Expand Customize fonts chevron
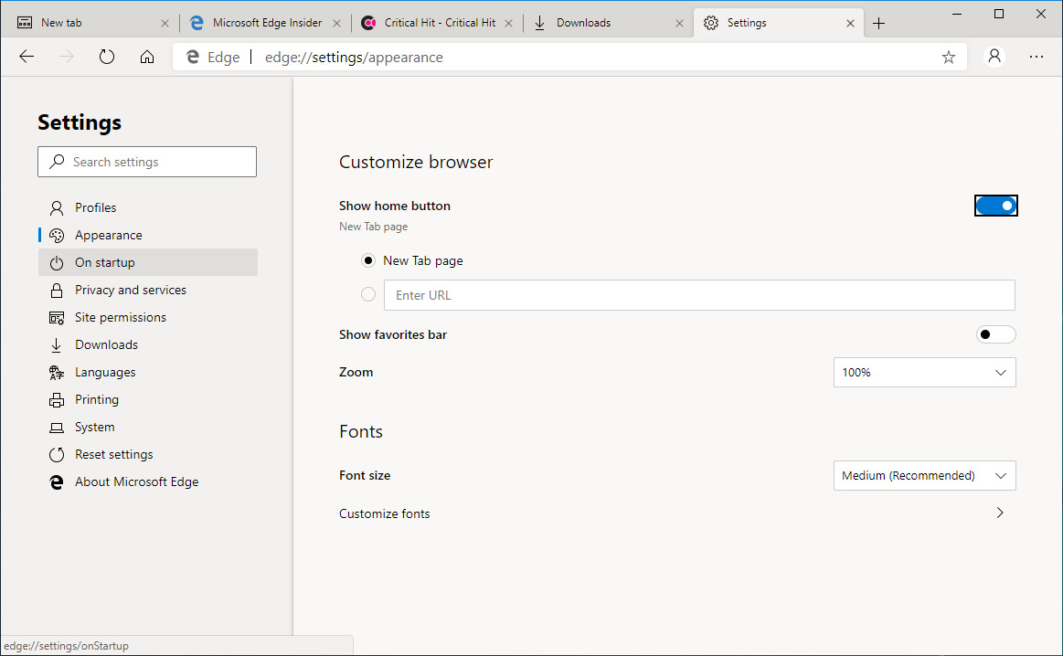Screen dimensions: 1063x656 (x=999, y=513)
